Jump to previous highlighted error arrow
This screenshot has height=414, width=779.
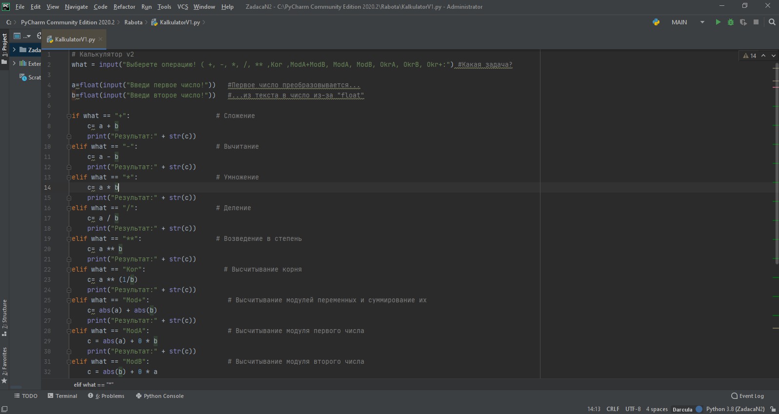763,56
